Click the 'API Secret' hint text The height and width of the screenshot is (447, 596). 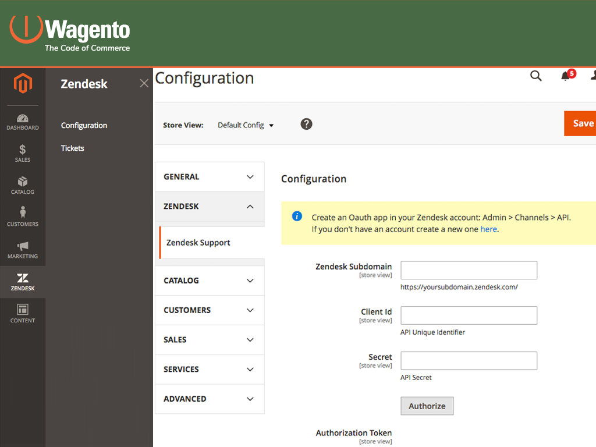tap(416, 377)
